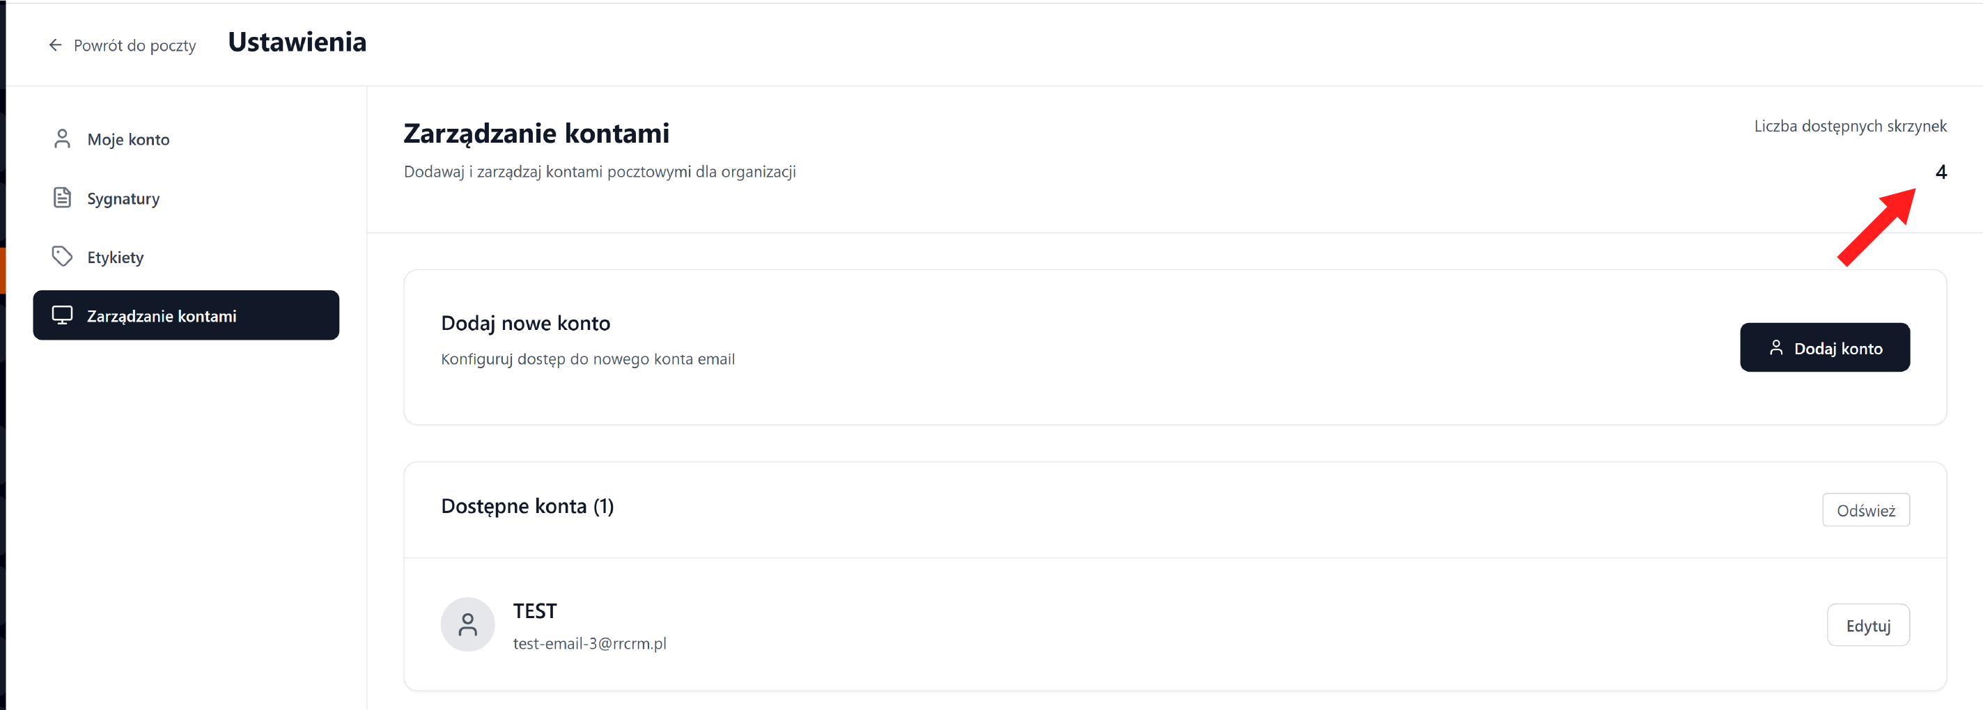Click the Sygnatury document icon
Image resolution: width=1983 pixels, height=710 pixels.
coord(63,198)
